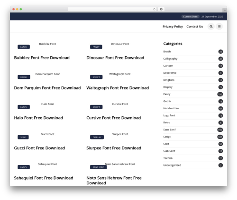This screenshot has width=237, height=200.
Task: Open Privacy Policy page
Action: point(173,26)
